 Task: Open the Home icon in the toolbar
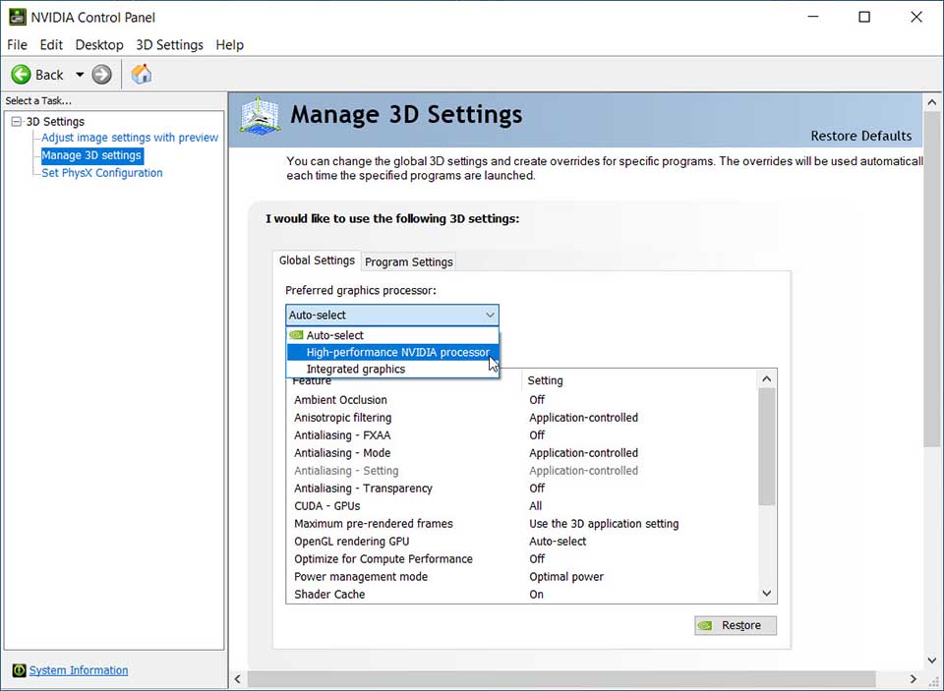pos(142,74)
